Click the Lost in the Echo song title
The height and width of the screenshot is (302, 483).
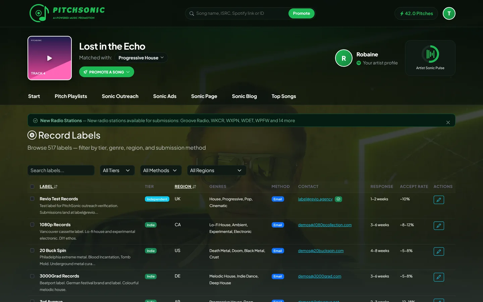(112, 46)
